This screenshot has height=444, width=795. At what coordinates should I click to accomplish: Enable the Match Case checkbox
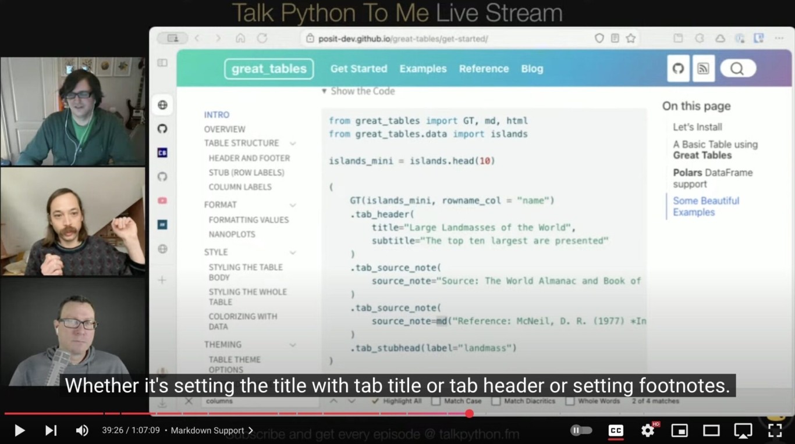436,401
